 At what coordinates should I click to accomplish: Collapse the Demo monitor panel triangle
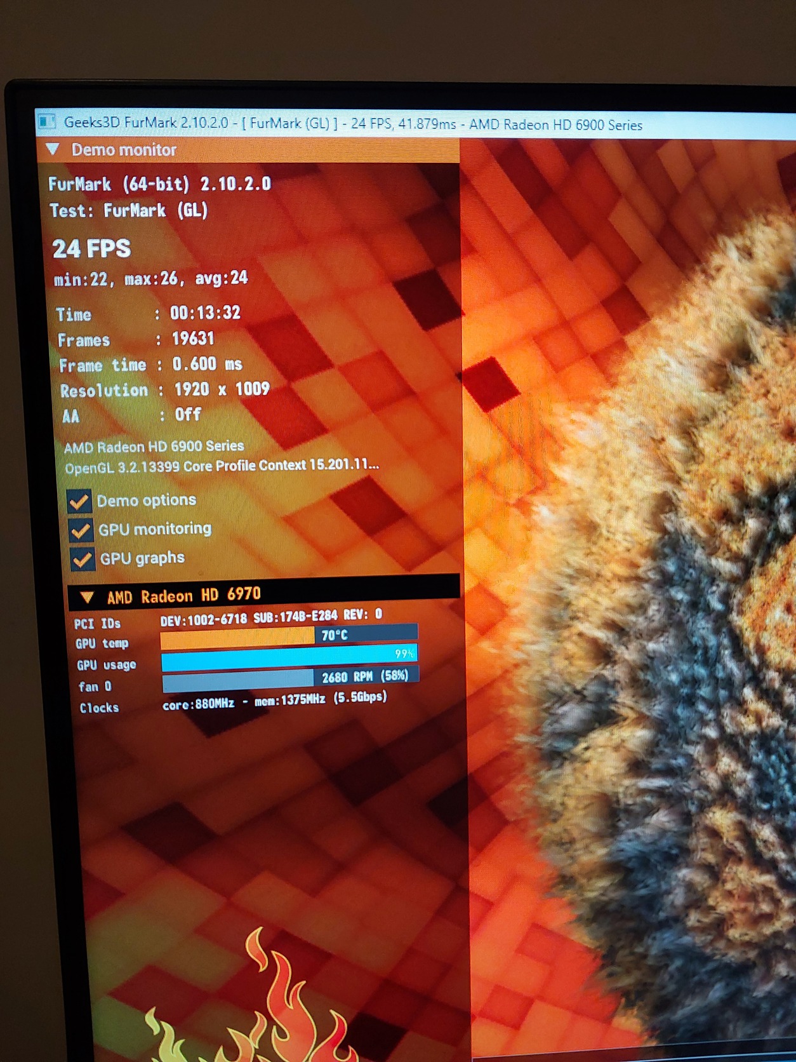(x=53, y=149)
